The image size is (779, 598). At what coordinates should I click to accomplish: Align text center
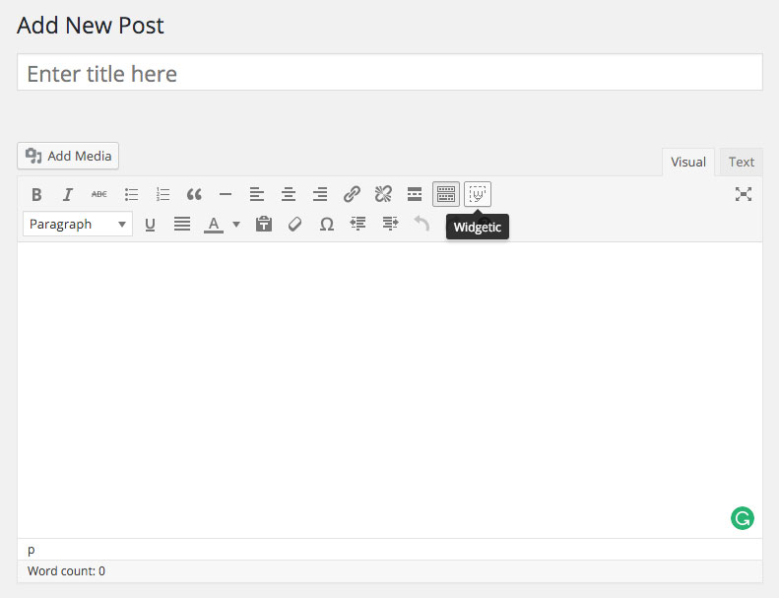(x=289, y=194)
